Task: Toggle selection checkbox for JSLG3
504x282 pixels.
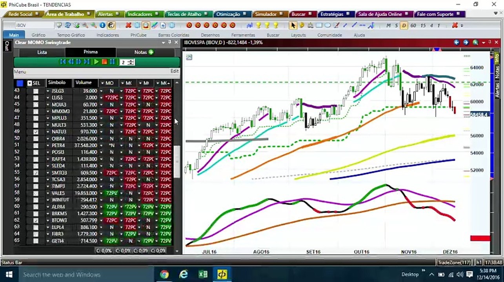Action: tap(36, 91)
